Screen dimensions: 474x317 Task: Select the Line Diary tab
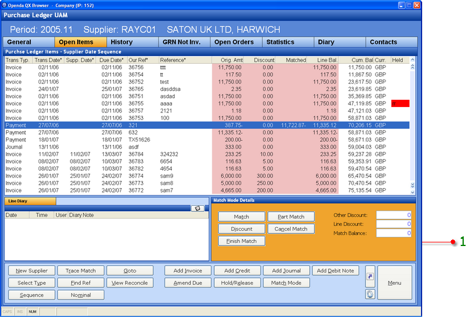pyautogui.click(x=30, y=201)
